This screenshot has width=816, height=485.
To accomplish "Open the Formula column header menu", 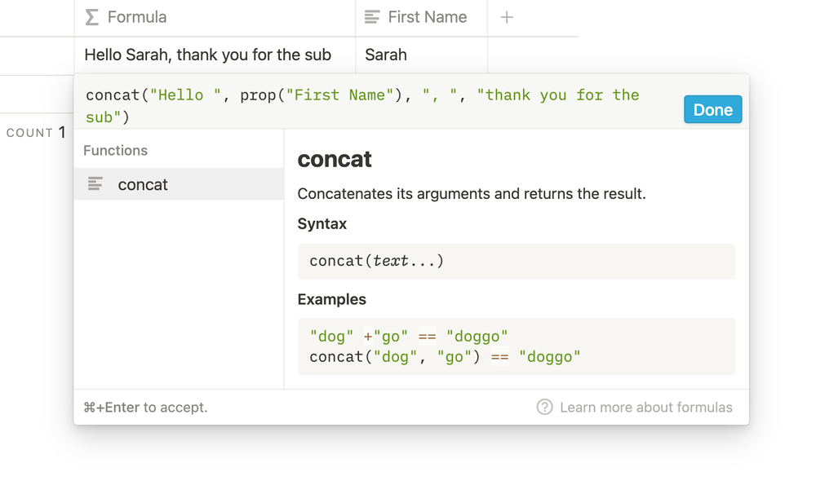I will pos(136,17).
